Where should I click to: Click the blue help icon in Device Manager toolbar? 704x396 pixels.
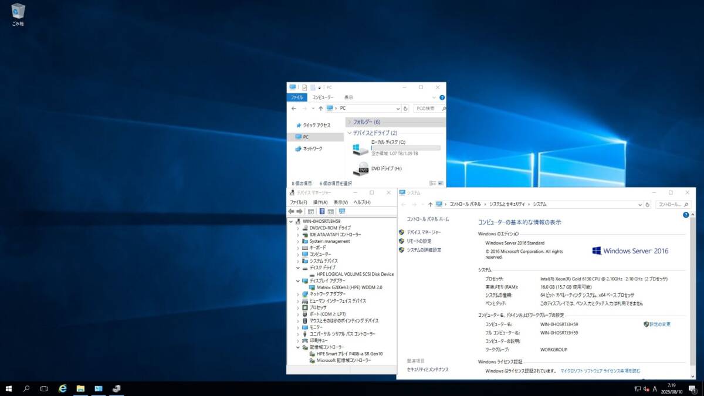321,211
